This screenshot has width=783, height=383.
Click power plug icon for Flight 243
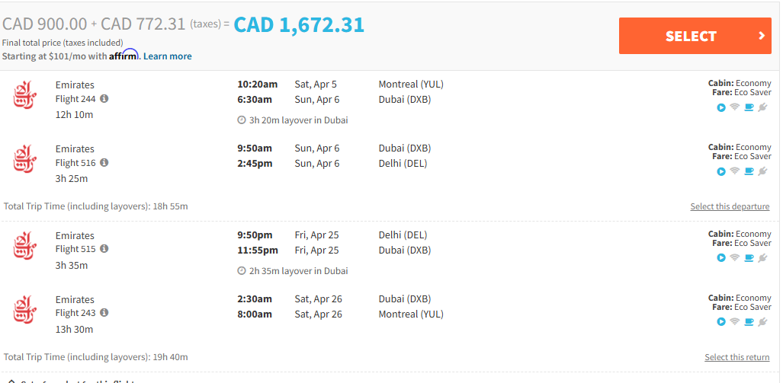click(x=762, y=322)
